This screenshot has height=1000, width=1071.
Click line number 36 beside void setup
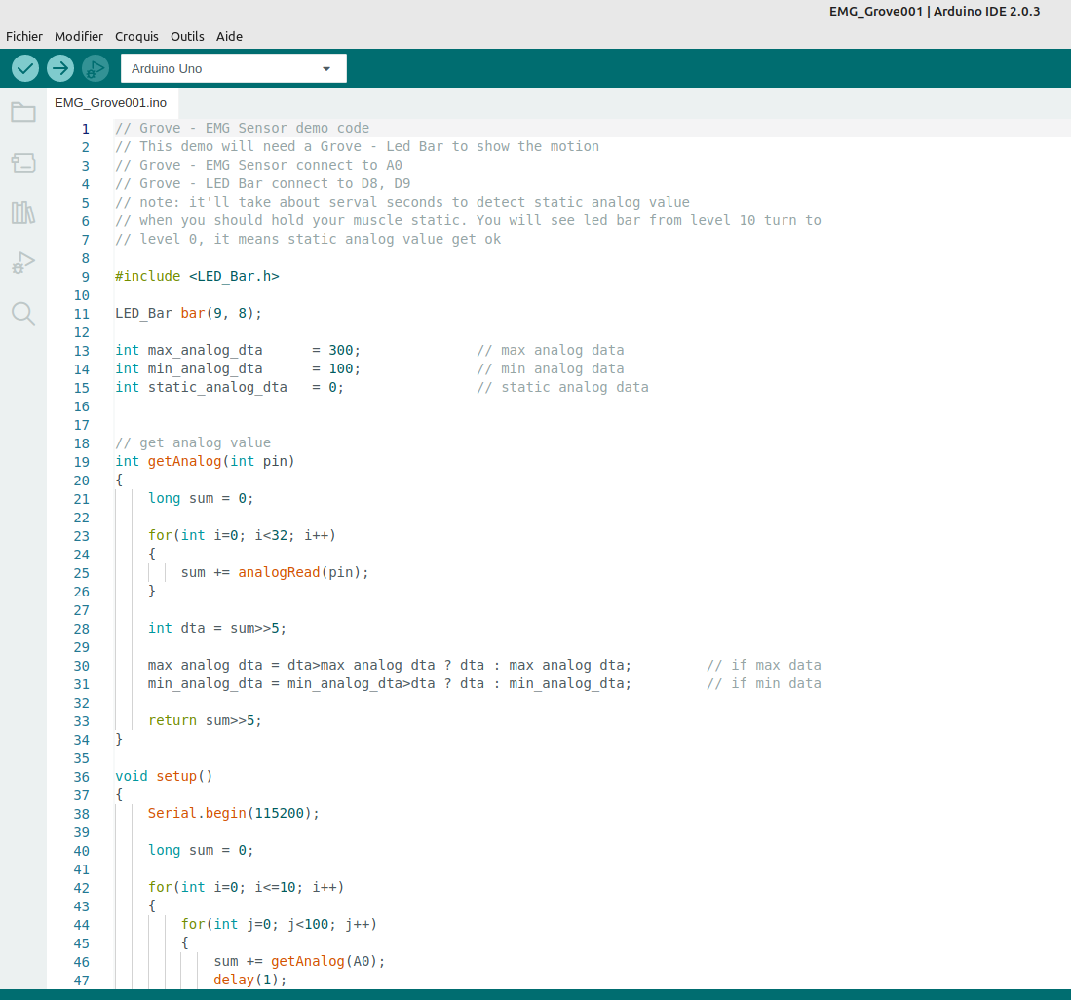81,777
